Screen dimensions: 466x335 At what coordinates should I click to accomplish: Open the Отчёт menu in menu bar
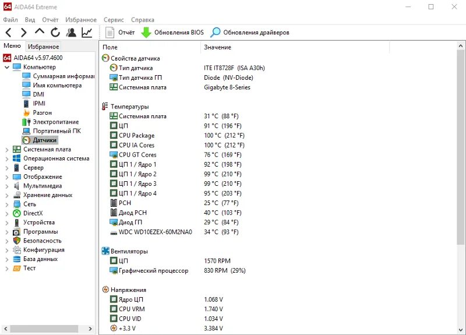(50, 20)
